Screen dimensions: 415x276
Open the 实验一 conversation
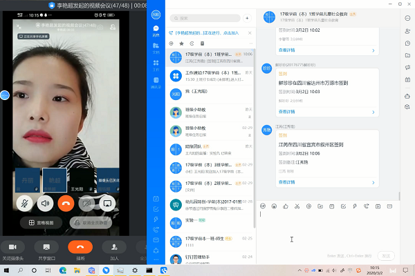pos(210,223)
